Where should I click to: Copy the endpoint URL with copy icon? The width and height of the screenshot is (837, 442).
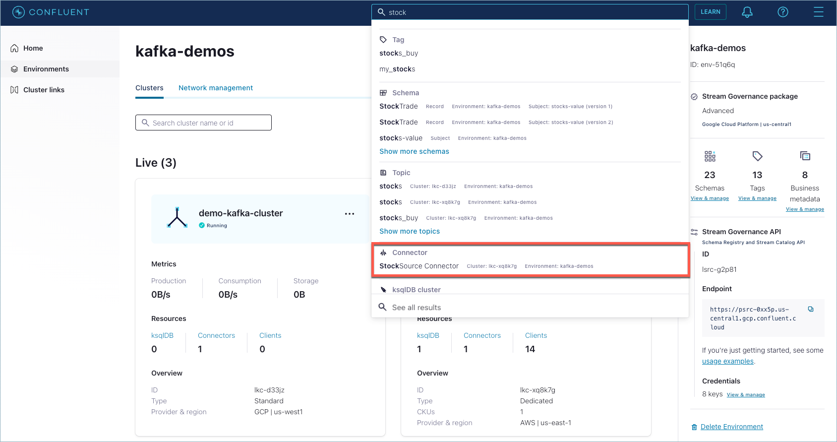click(811, 309)
